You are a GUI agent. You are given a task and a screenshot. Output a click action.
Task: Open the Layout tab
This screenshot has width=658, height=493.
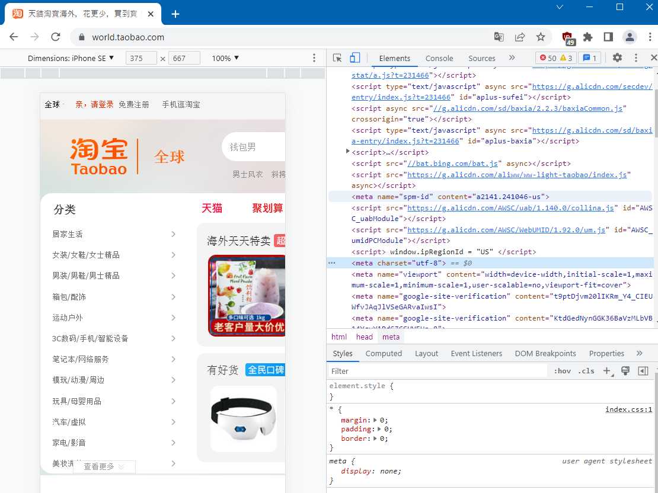click(426, 353)
